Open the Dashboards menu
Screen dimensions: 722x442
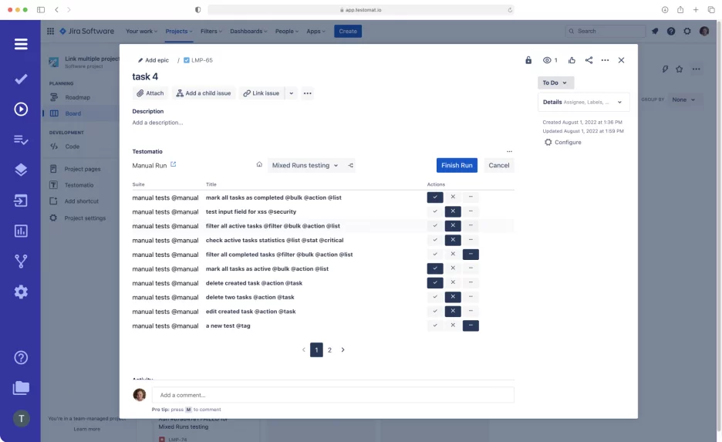[x=248, y=32]
